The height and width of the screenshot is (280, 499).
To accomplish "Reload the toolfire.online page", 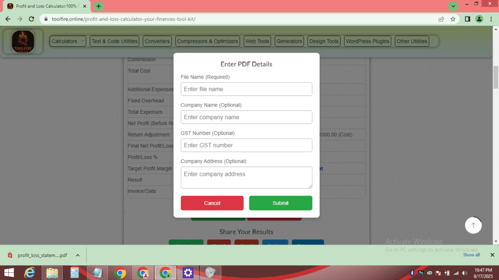I will coord(31,19).
